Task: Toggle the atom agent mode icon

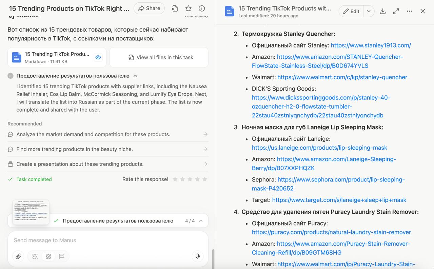Action: click(48, 256)
